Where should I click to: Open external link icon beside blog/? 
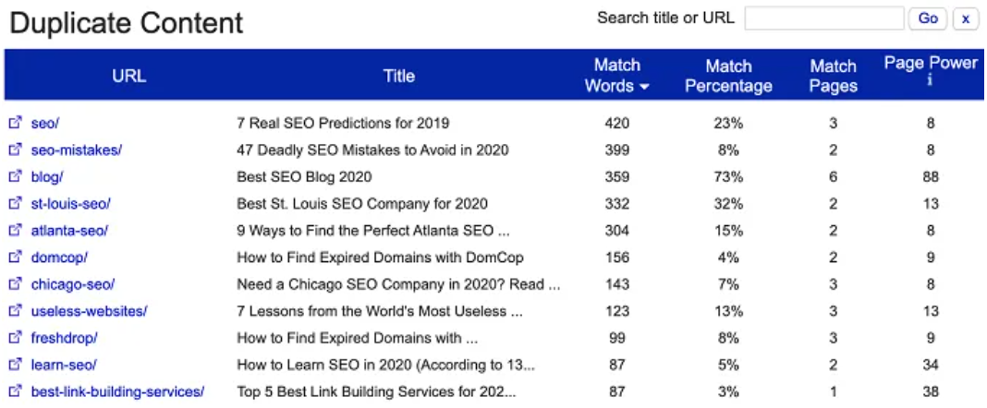pos(15,176)
